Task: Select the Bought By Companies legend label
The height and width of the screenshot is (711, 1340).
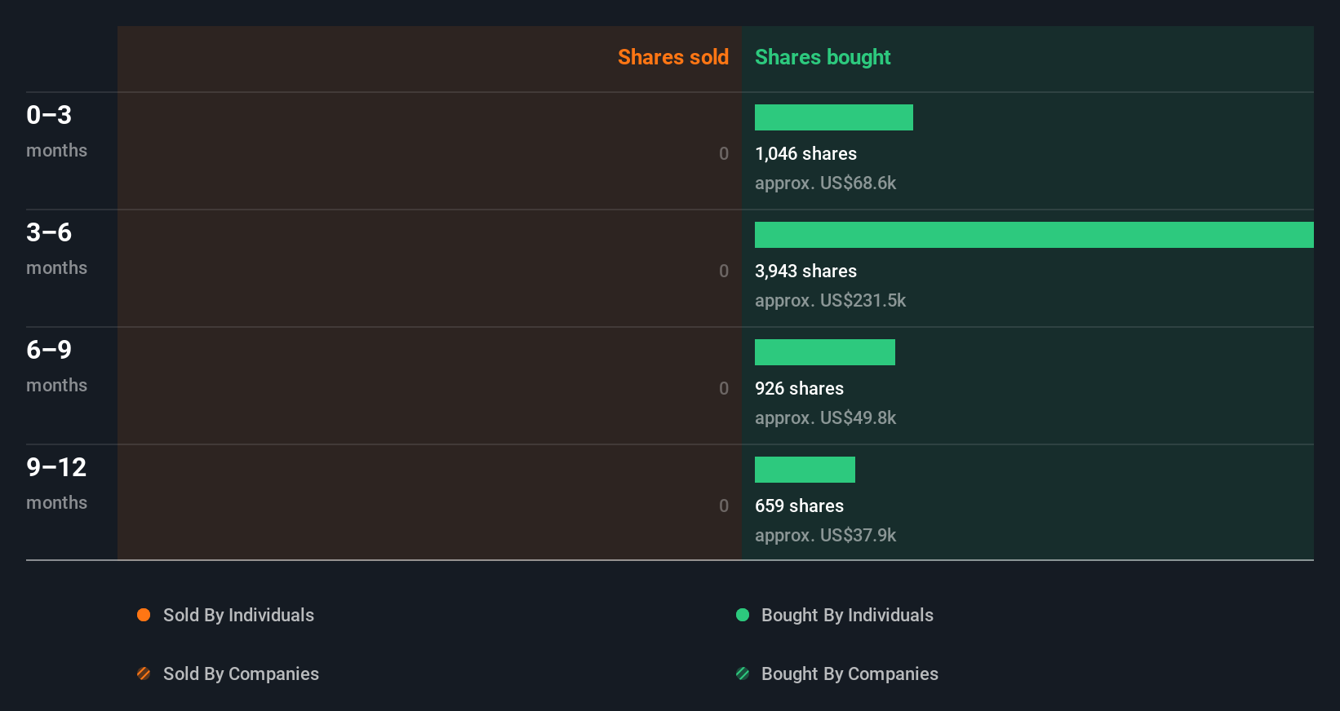Action: pyautogui.click(x=850, y=673)
